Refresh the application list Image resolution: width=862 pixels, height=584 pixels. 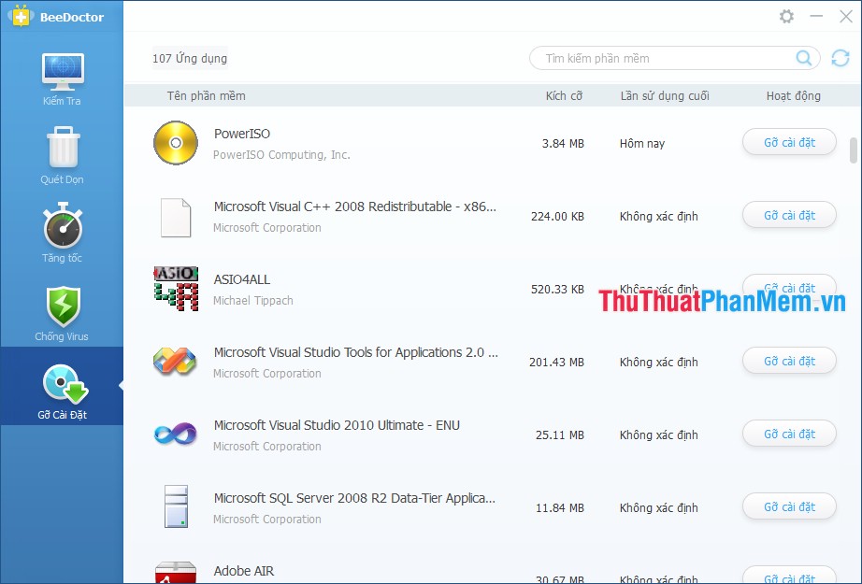coord(839,58)
